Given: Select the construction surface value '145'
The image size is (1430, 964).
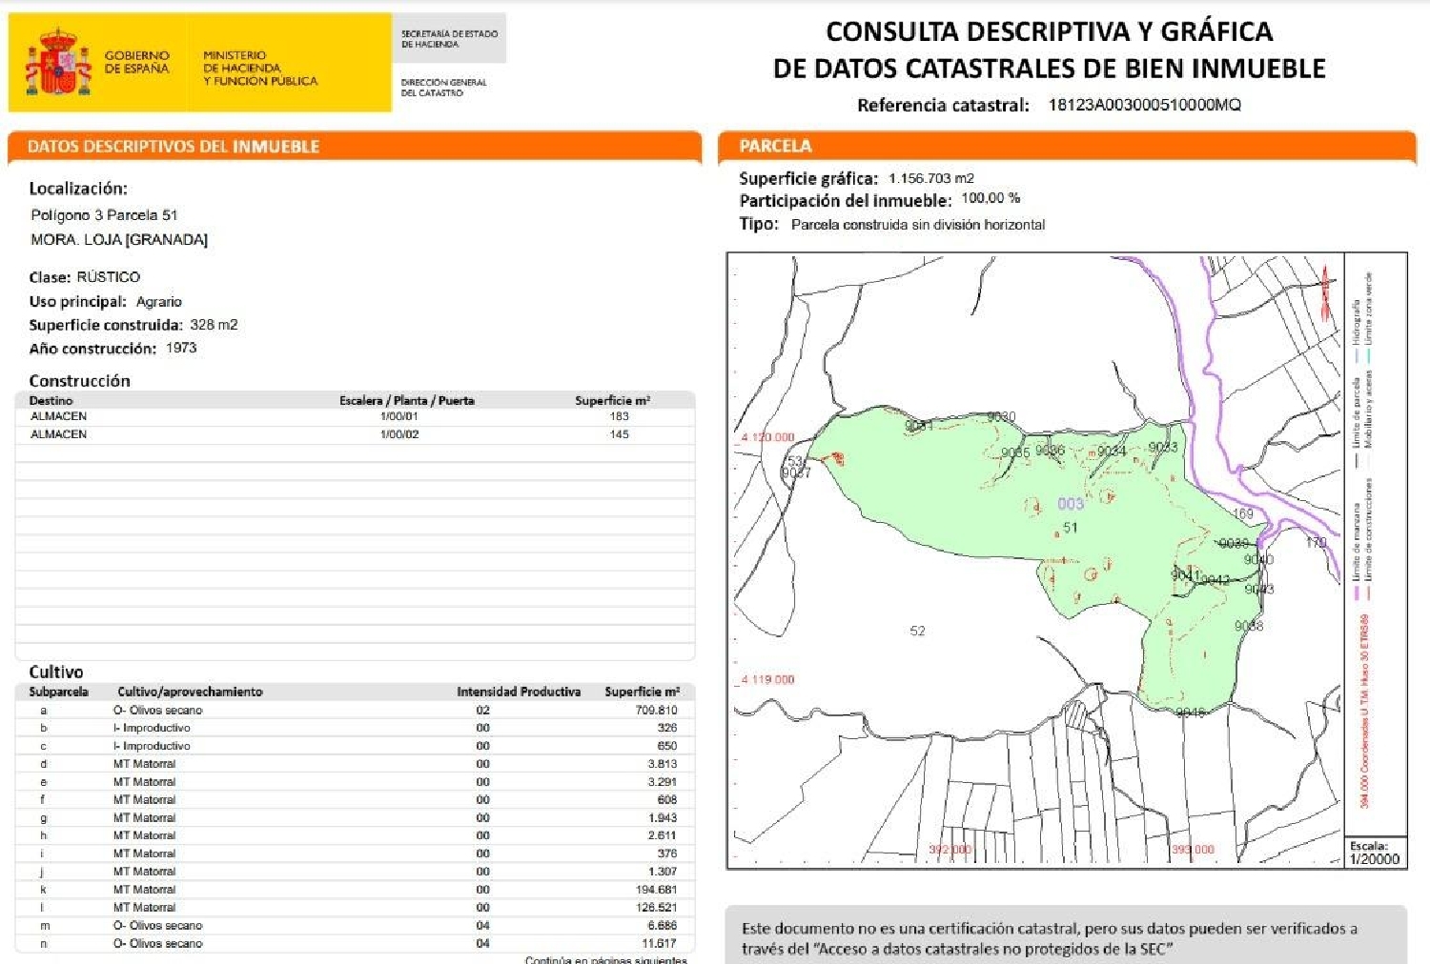Looking at the screenshot, I should point(619,434).
